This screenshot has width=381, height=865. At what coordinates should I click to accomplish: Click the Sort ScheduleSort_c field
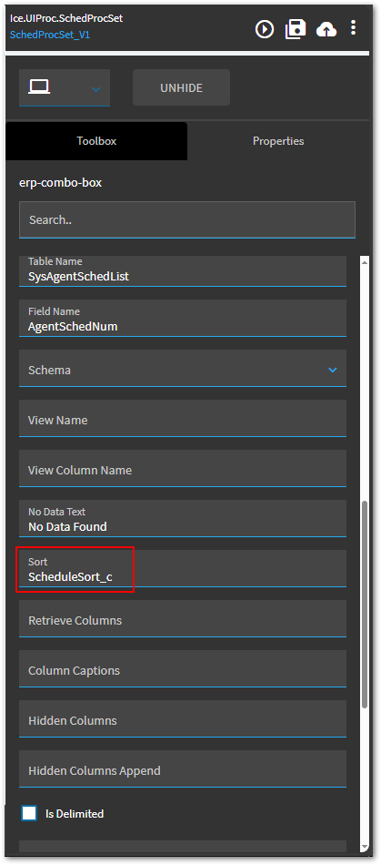pos(183,569)
